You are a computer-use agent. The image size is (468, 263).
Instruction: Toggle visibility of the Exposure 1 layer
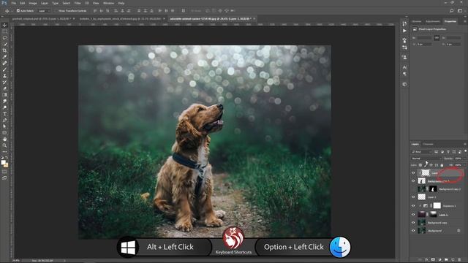tap(413, 206)
